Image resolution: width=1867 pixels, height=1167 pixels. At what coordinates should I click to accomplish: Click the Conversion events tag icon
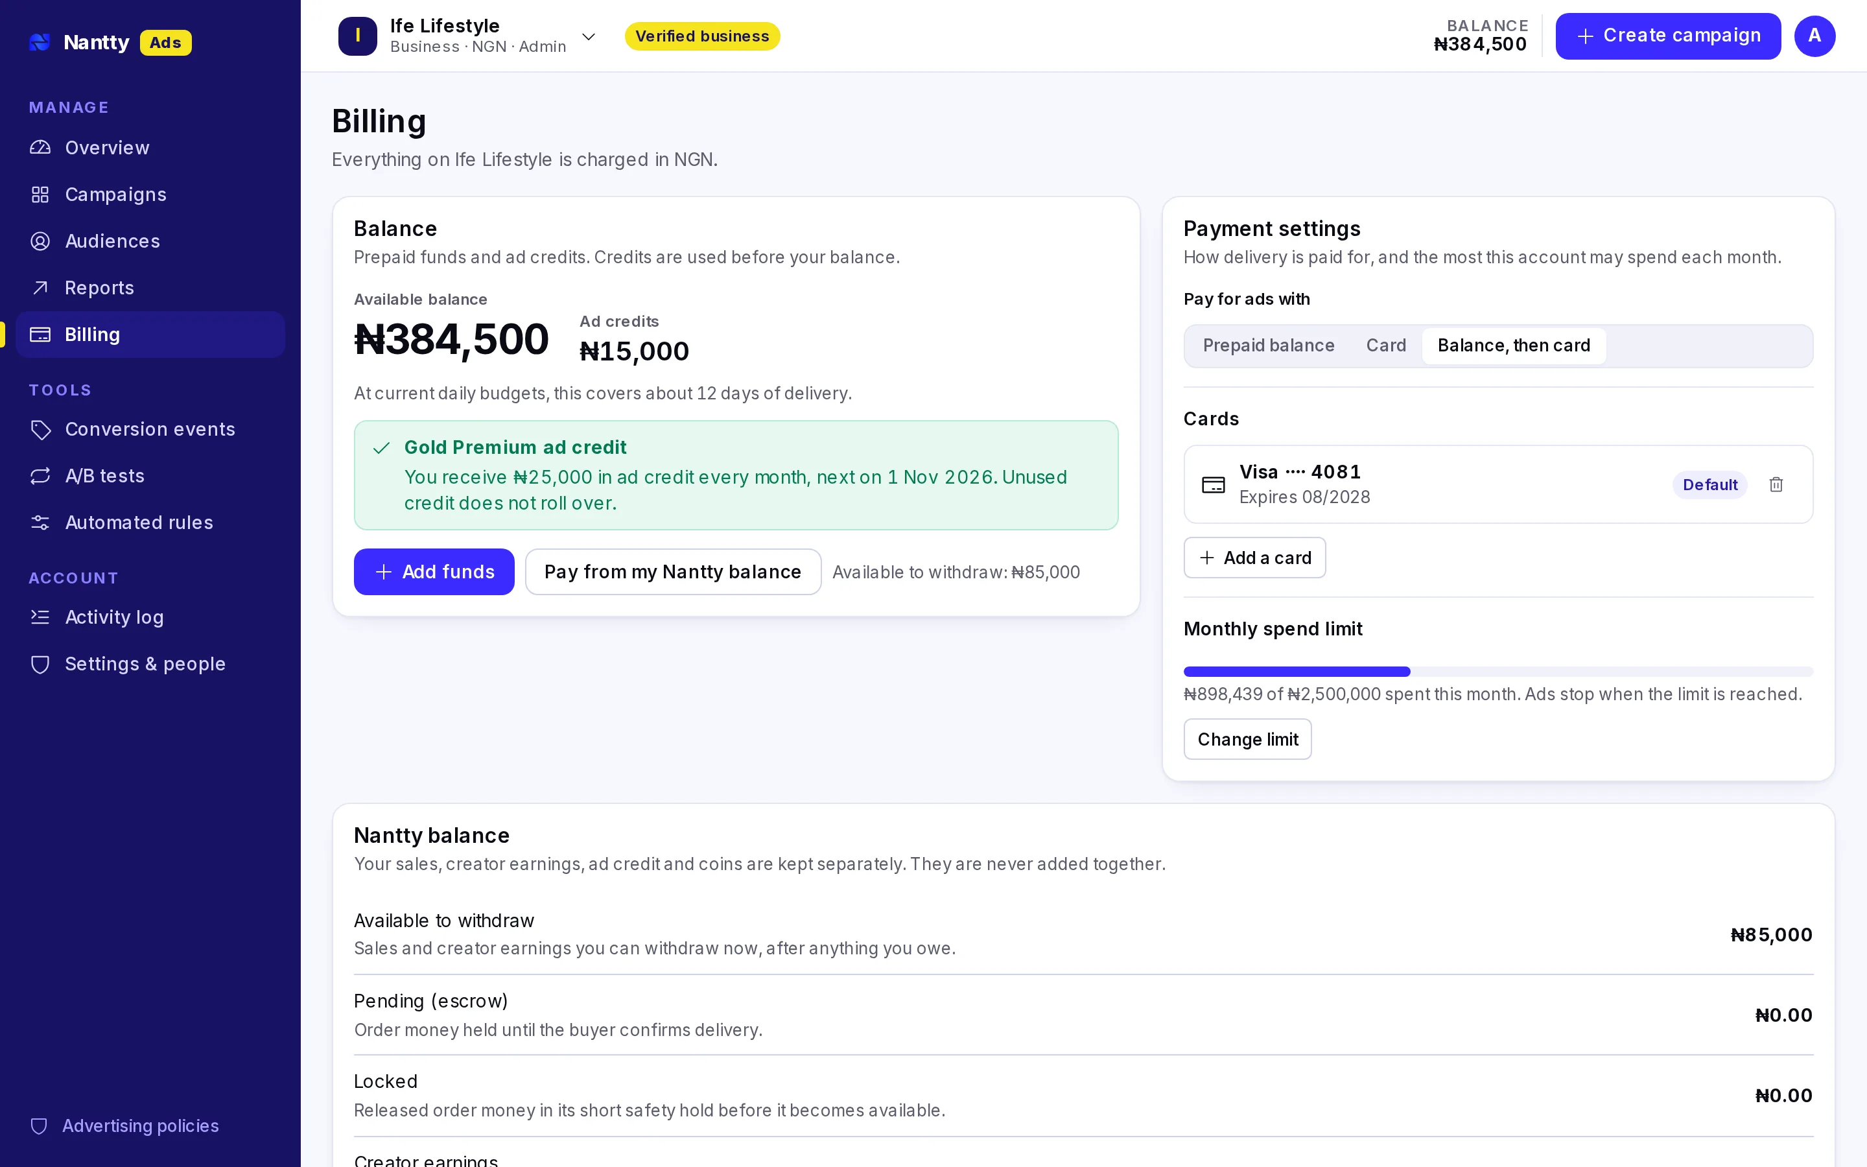pyautogui.click(x=40, y=429)
